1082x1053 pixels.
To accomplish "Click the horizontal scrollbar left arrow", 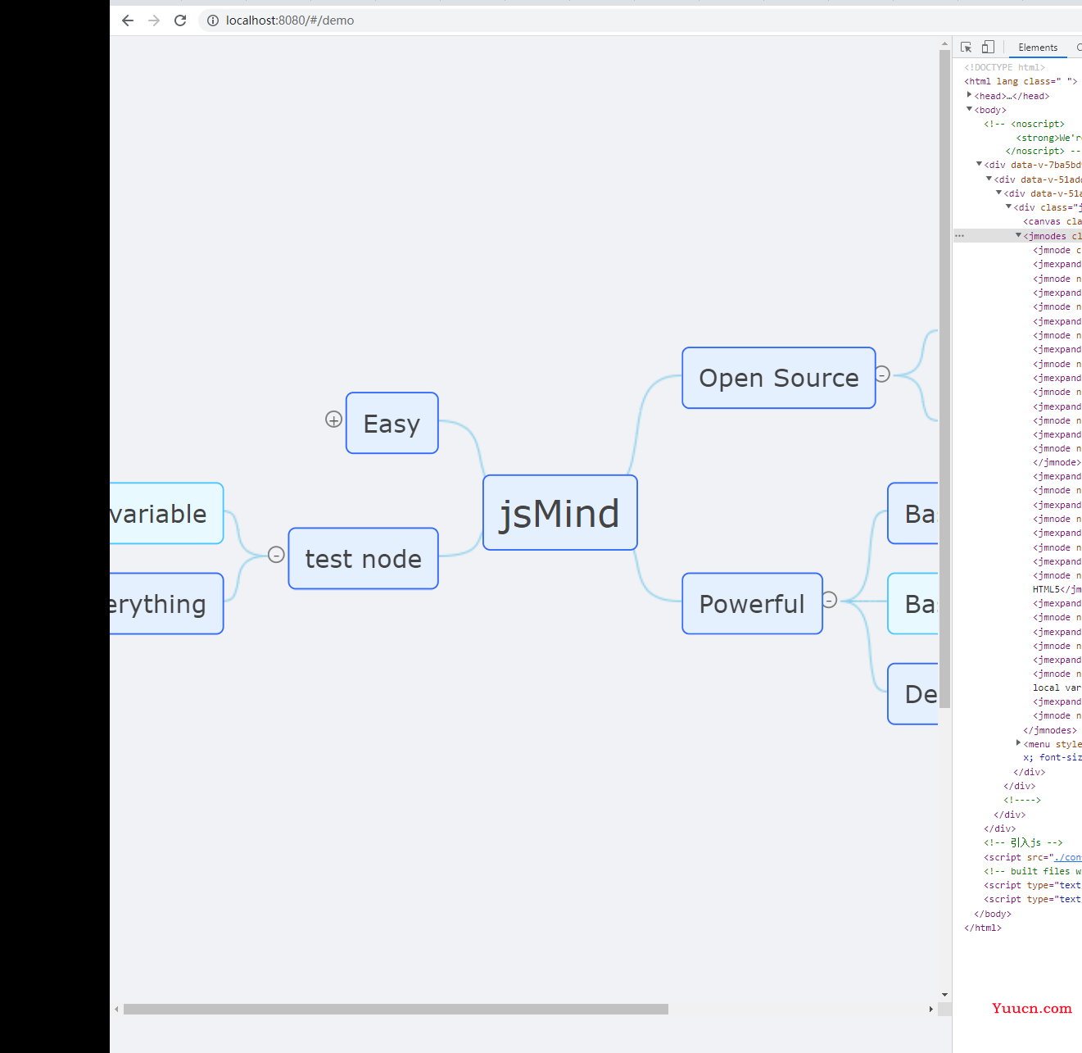I will point(116,1009).
